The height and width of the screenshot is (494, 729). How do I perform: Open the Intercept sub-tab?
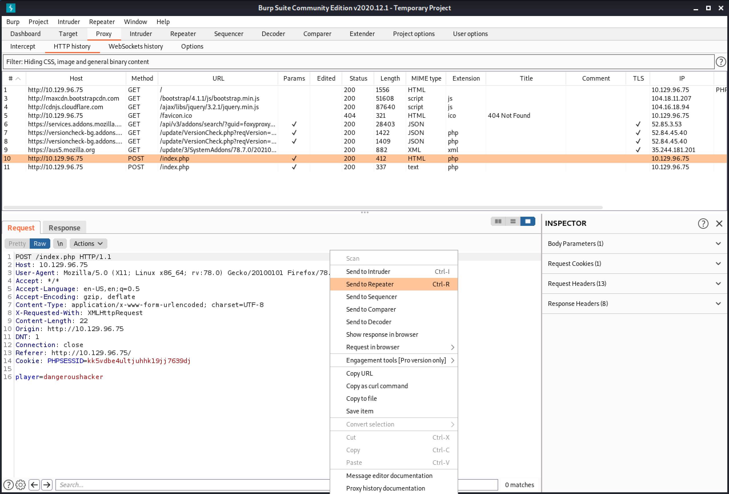[23, 46]
